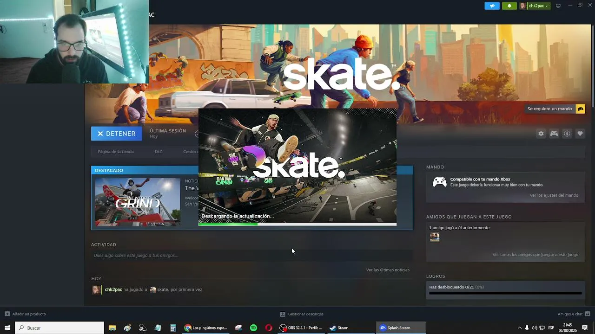595x334 pixels.
Task: Click the Amigos y chat plus icon
Action: click(x=588, y=314)
